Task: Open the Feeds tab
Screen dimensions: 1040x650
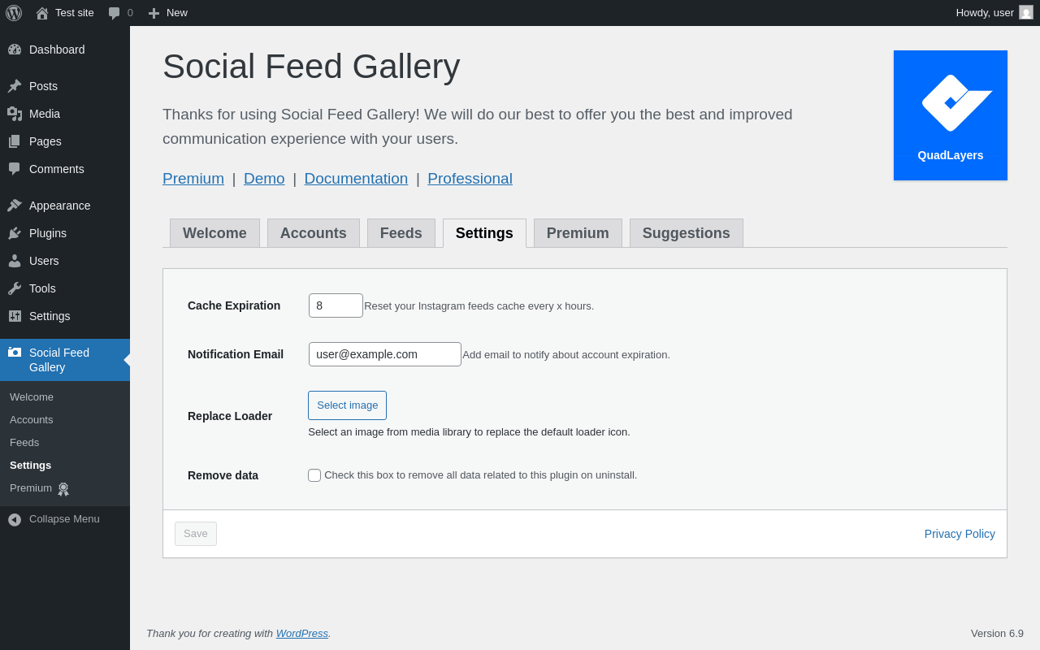Action: pos(401,233)
